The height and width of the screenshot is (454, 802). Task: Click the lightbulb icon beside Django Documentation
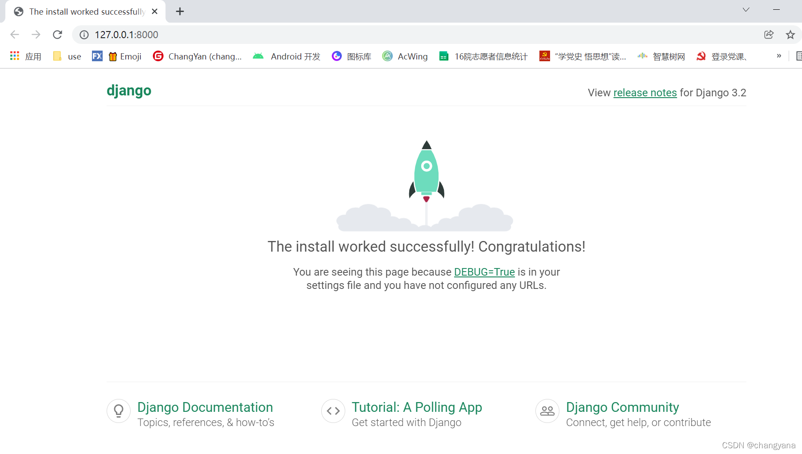(119, 411)
